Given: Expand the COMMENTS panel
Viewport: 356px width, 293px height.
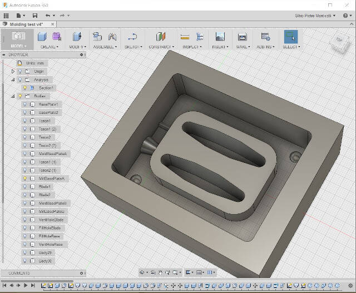Looking at the screenshot, I should coord(82,273).
